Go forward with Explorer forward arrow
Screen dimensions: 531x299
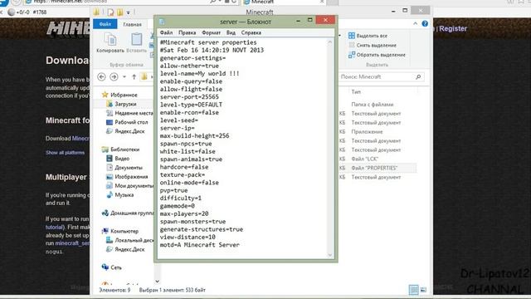click(x=114, y=77)
